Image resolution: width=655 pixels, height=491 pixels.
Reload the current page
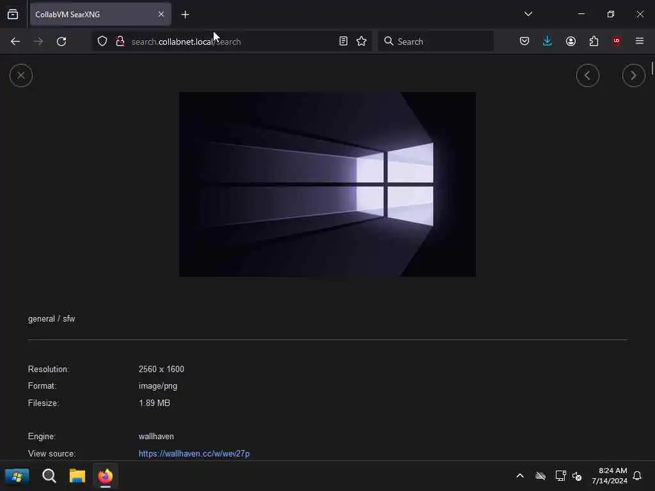pyautogui.click(x=61, y=42)
